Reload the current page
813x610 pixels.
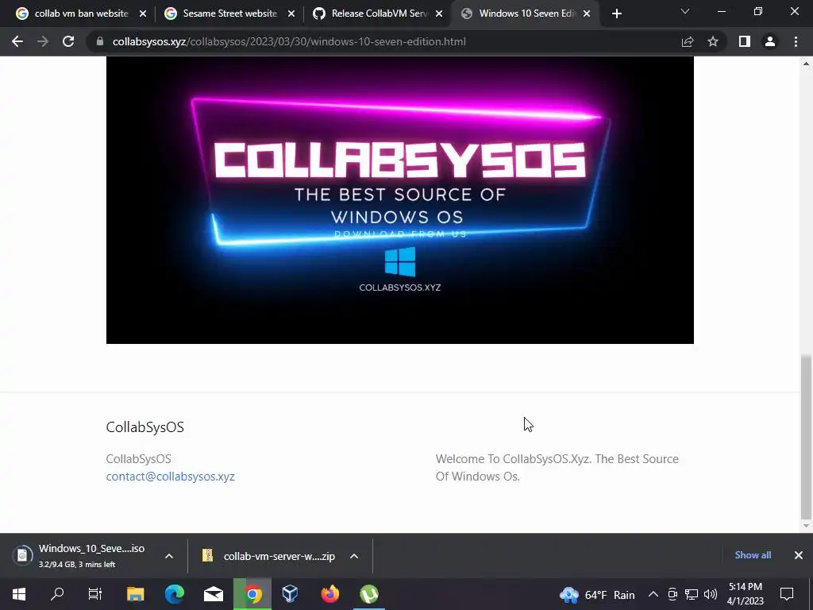pos(68,41)
